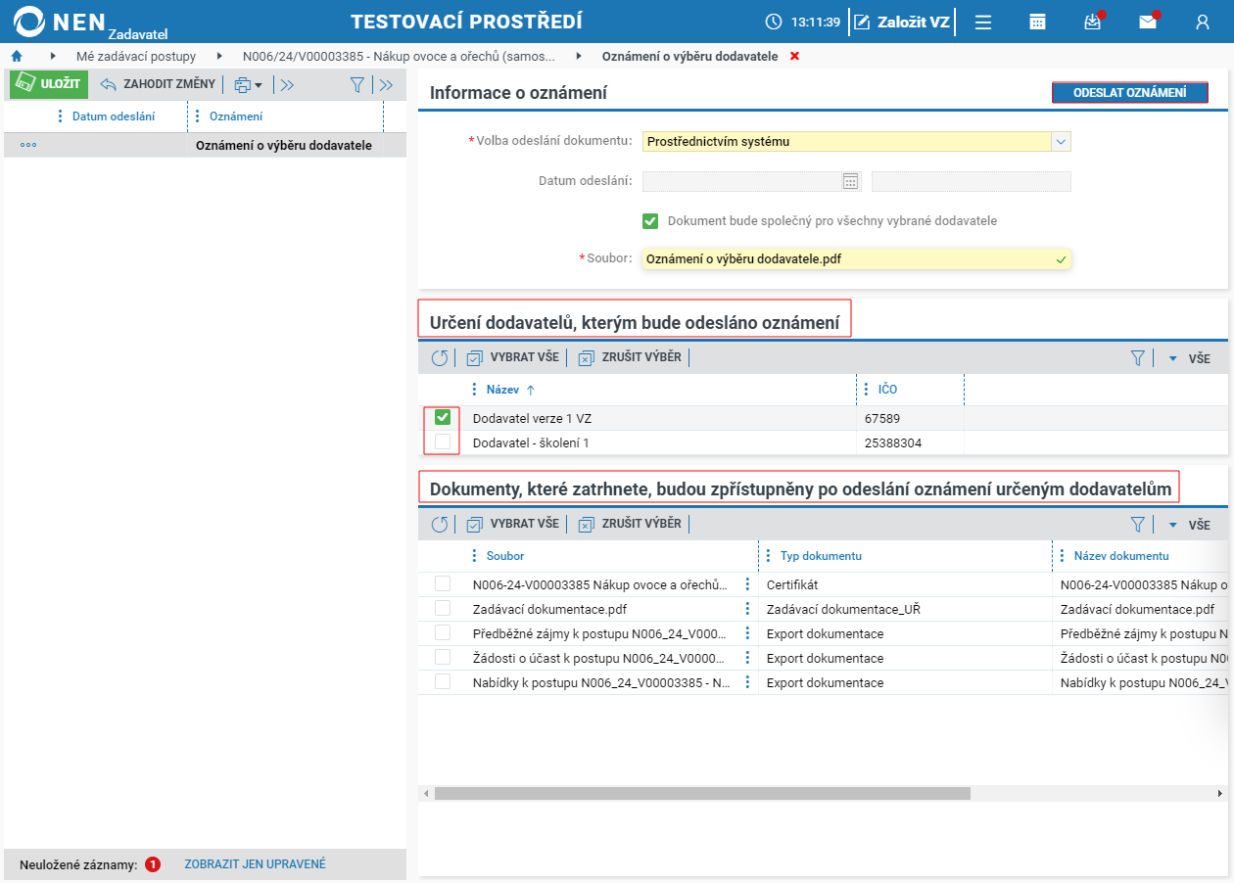The width and height of the screenshot is (1234, 883).
Task: Open the envelope messages icon
Action: [1148, 22]
